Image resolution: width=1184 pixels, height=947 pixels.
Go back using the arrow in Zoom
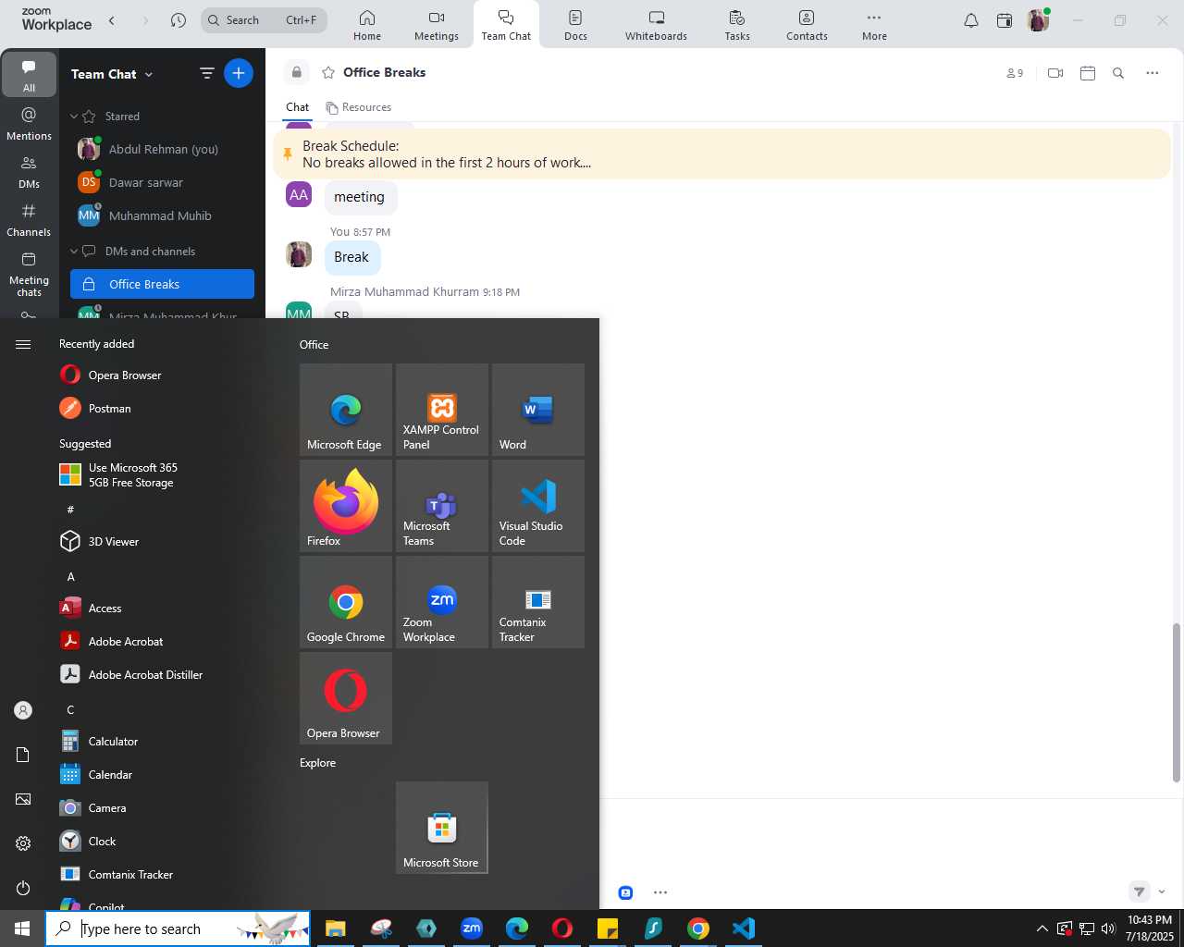click(x=112, y=20)
